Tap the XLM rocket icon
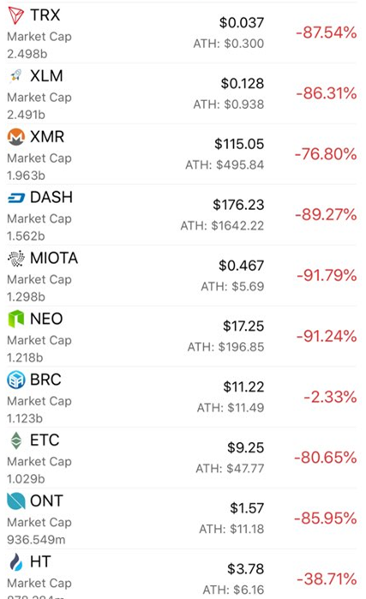 click(x=16, y=76)
